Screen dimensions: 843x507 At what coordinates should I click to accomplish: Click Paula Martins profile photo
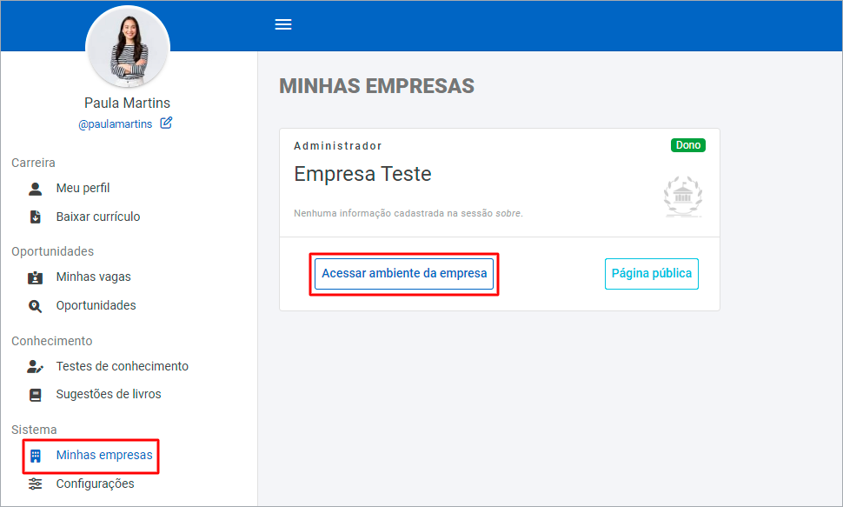[128, 46]
